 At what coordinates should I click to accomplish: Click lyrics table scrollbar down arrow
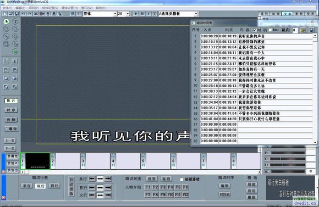315,143
